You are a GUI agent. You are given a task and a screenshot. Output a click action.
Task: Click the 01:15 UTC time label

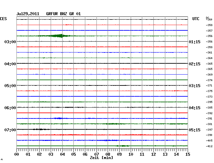pos(195,42)
